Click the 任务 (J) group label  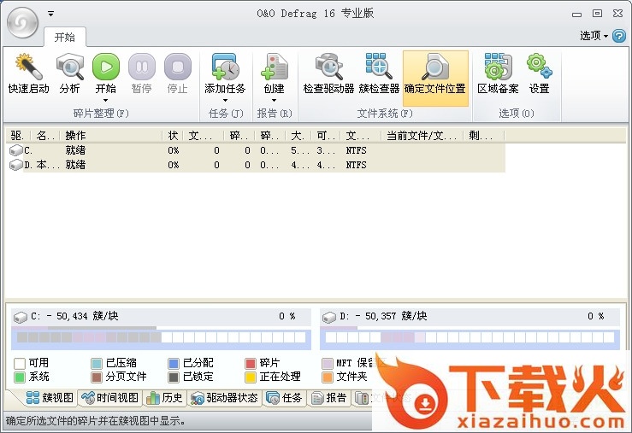226,114
